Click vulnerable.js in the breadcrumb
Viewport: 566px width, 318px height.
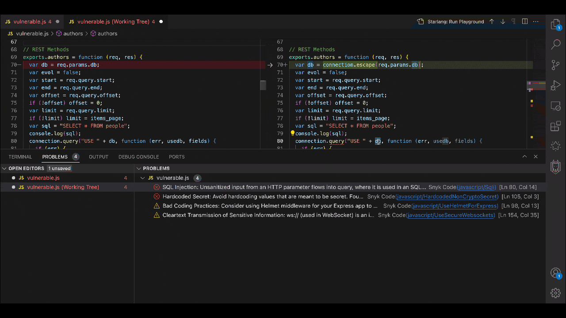(32, 34)
